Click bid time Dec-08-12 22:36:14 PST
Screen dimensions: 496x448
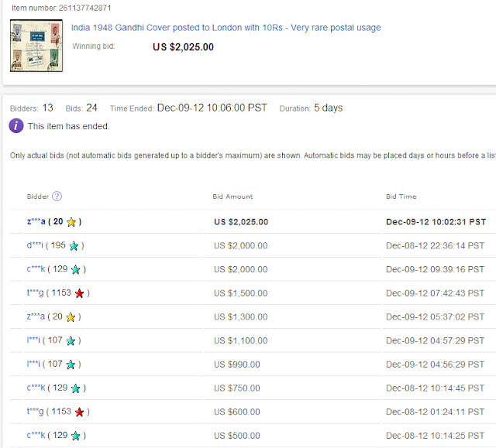(435, 245)
